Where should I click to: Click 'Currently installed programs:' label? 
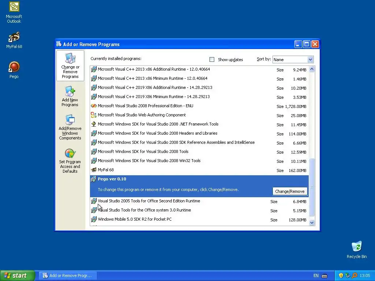click(x=116, y=59)
